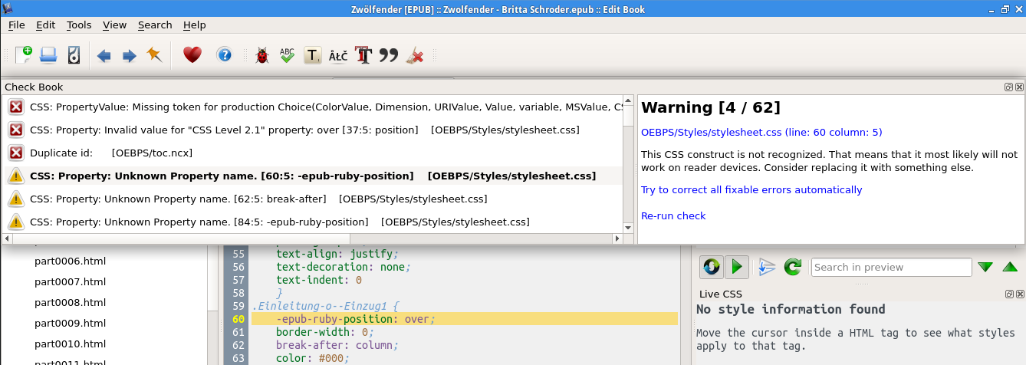1026x365 pixels.
Task: Click the highlighted '-epub-ruby-position: over' line
Action: [x=465, y=319]
